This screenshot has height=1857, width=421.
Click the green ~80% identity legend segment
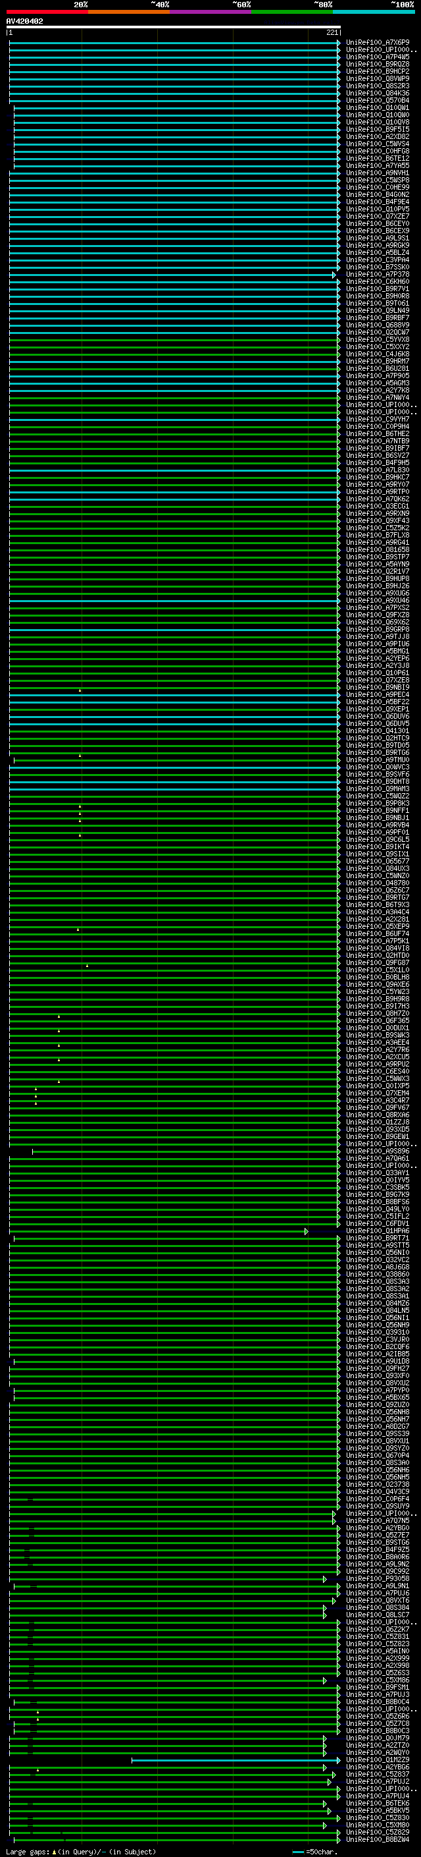pos(292,12)
